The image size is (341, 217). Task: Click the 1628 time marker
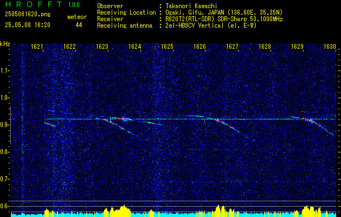265,46
